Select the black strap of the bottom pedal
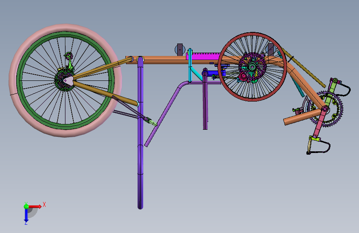Image resolution: width=359 pixels, height=233 pixels. click(x=321, y=148)
